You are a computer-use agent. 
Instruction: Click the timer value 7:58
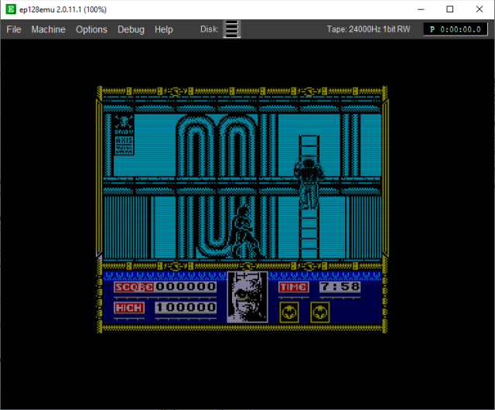[x=340, y=286]
